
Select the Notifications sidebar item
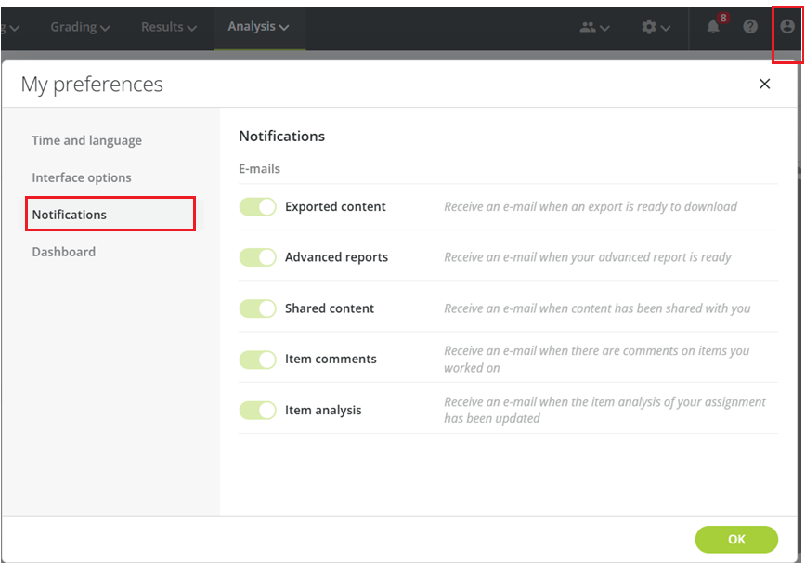coord(69,215)
